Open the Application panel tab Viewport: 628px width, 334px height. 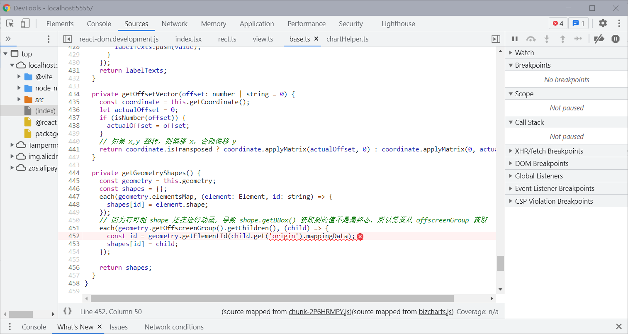click(x=257, y=24)
